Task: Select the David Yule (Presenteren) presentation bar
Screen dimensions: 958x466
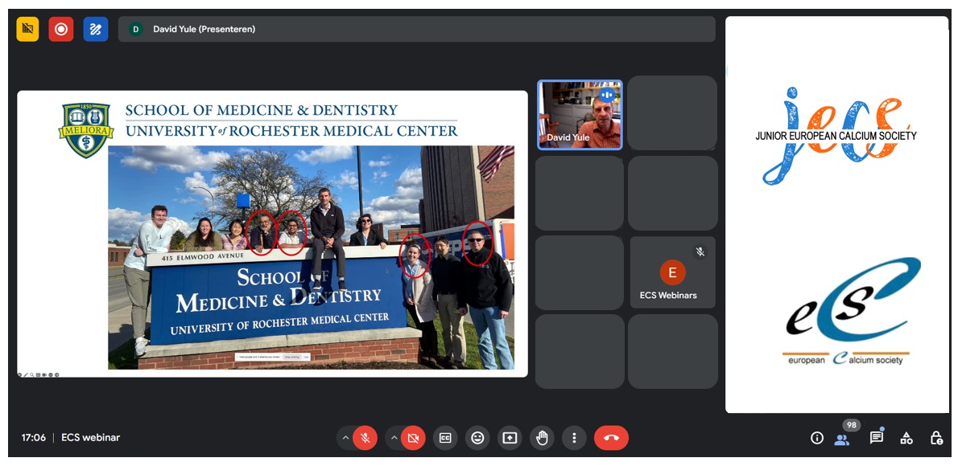Action: pos(417,29)
